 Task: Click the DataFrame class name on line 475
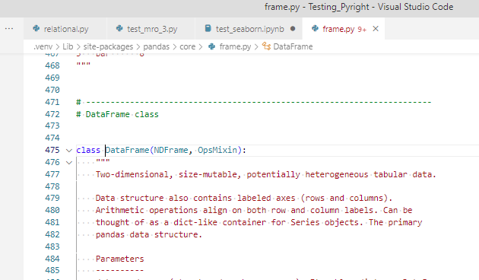pyautogui.click(x=127, y=150)
